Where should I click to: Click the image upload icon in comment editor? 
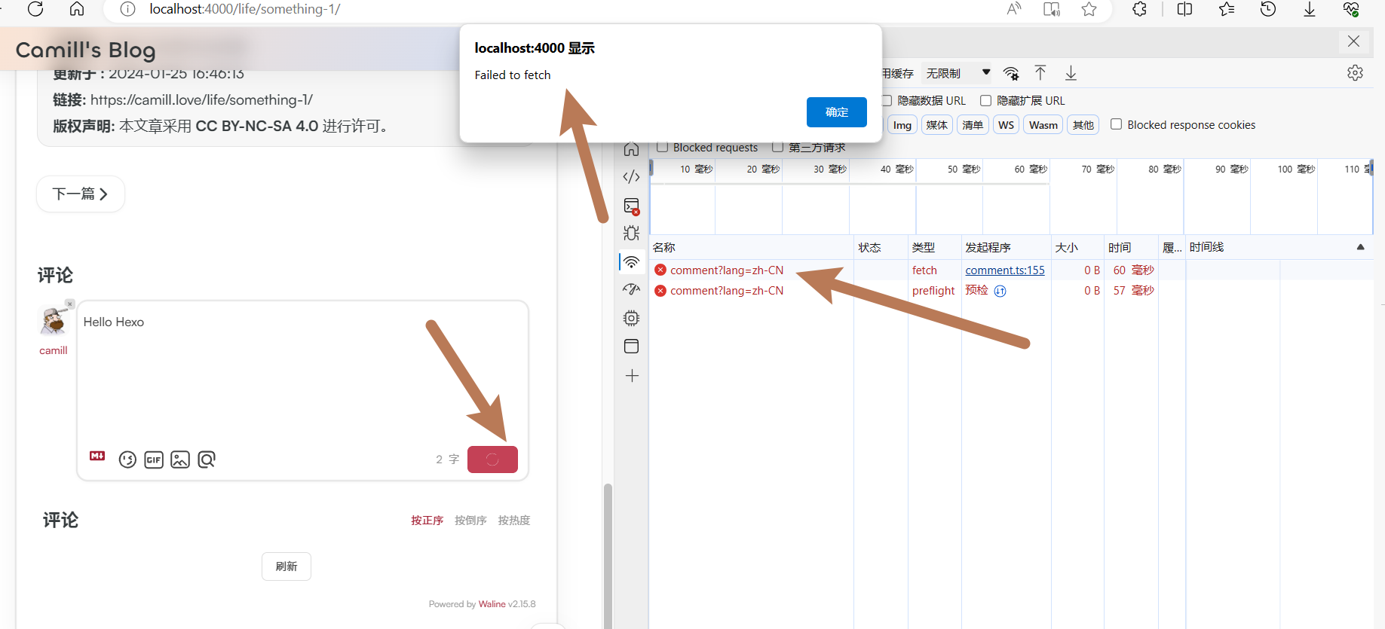click(180, 460)
